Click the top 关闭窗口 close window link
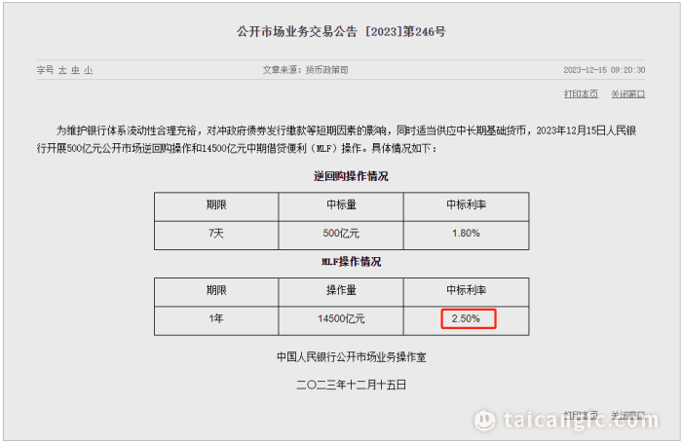This screenshot has width=682, height=443. pos(628,93)
